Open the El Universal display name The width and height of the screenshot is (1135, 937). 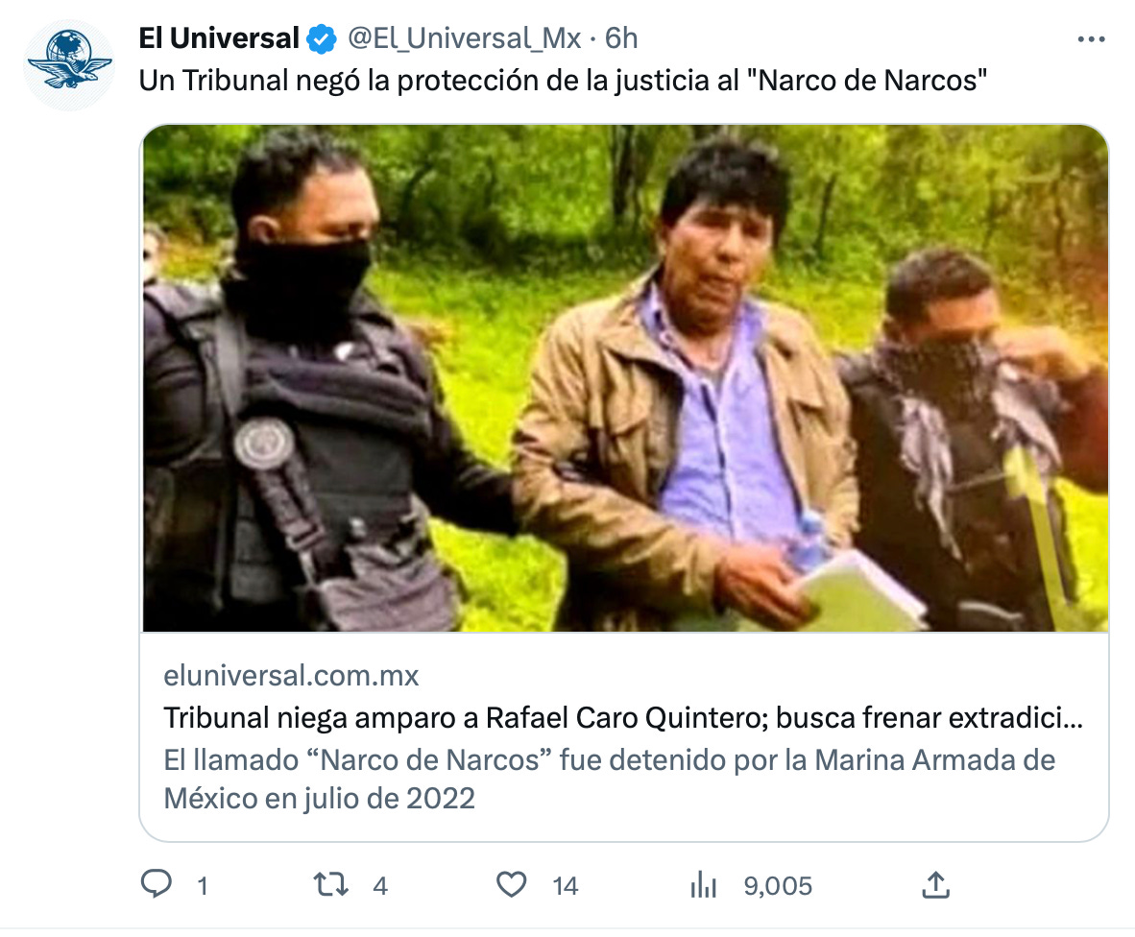(219, 38)
